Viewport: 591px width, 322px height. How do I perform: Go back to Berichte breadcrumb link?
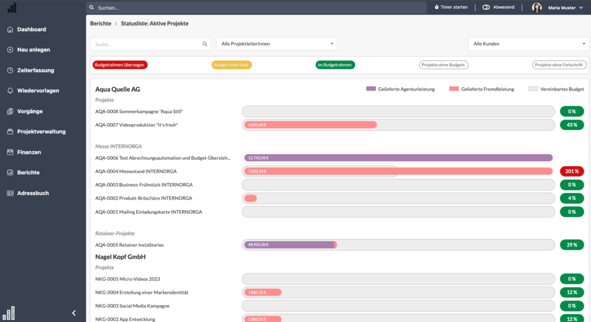pos(100,24)
